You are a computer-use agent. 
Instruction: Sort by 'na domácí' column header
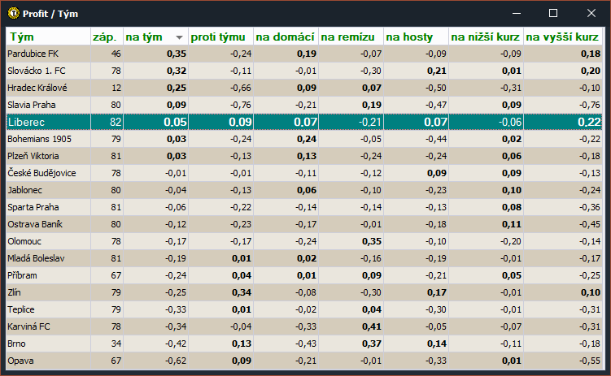pyautogui.click(x=285, y=37)
